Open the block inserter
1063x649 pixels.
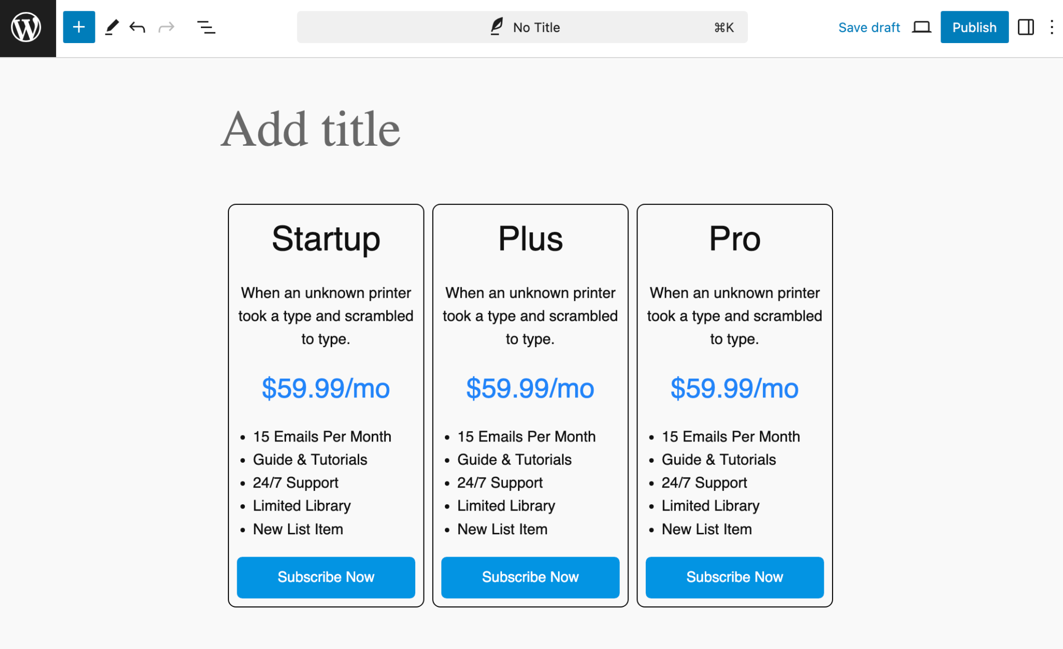pyautogui.click(x=78, y=27)
